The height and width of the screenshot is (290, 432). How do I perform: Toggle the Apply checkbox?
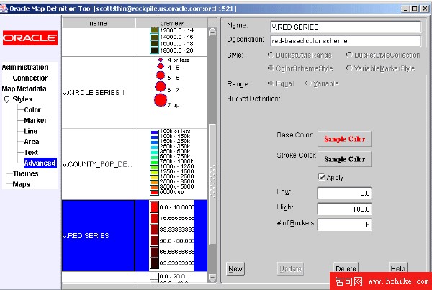(322, 177)
